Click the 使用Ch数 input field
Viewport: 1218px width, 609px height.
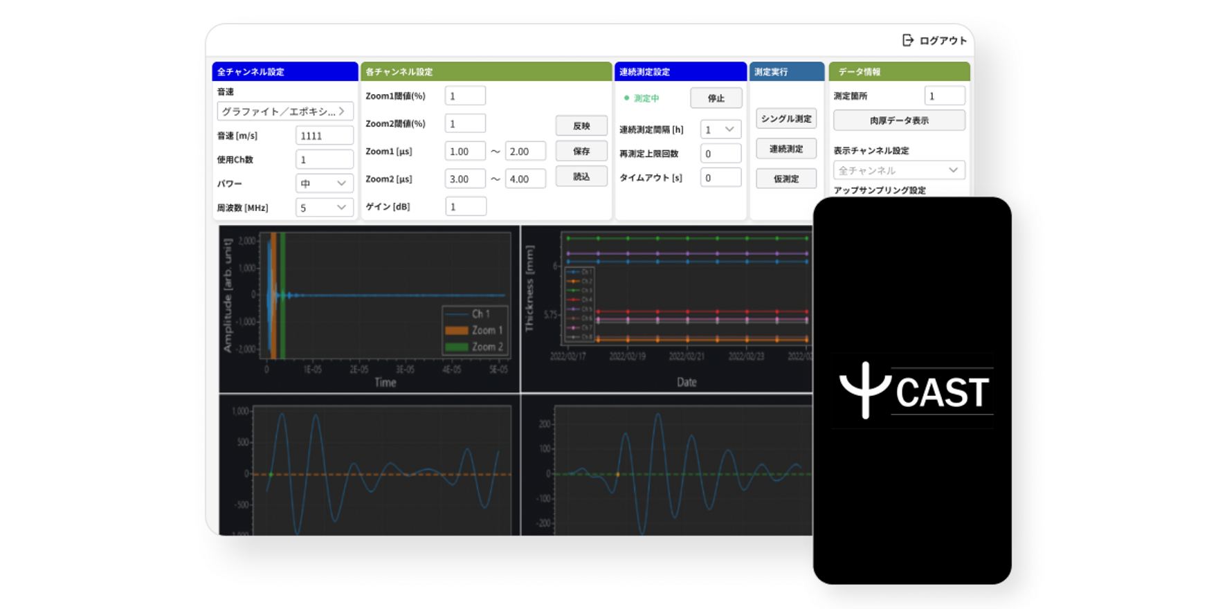[x=325, y=160]
